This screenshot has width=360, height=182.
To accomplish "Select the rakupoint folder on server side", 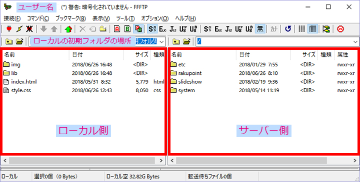I will [x=190, y=73].
